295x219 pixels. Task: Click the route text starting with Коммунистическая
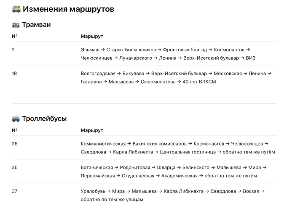pos(177,148)
